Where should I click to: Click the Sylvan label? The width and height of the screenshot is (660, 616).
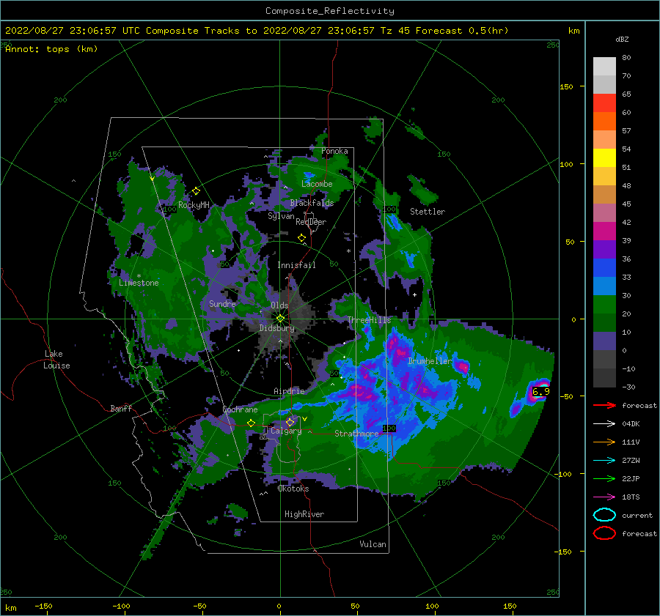[x=281, y=216]
